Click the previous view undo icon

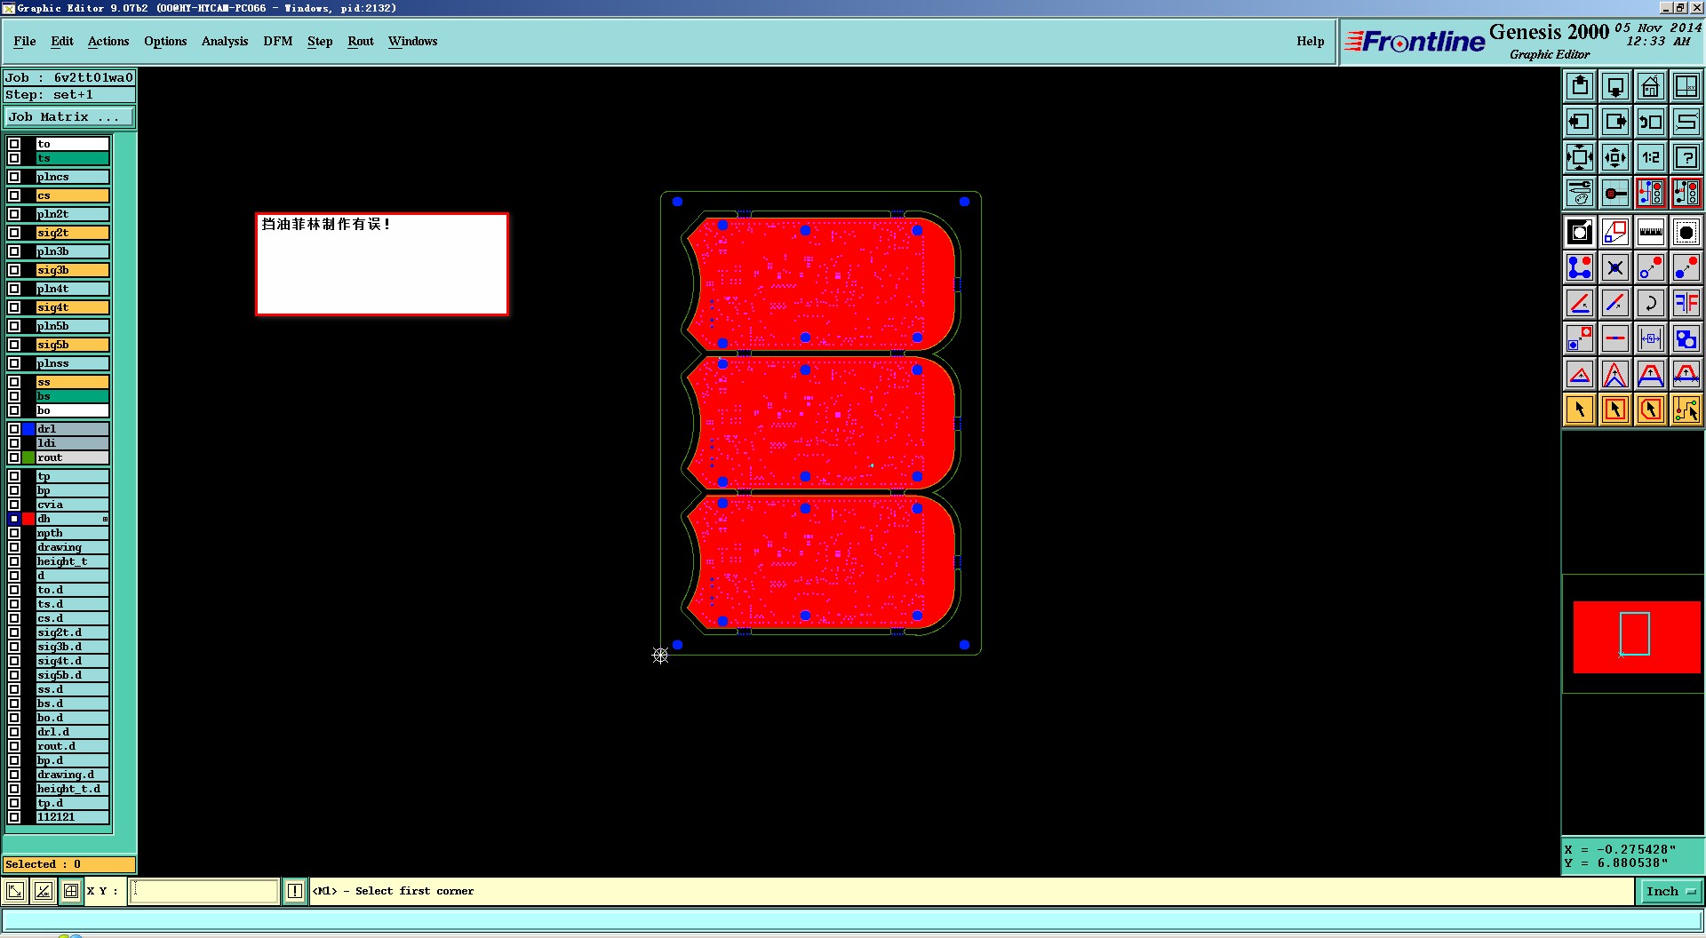(x=1651, y=122)
